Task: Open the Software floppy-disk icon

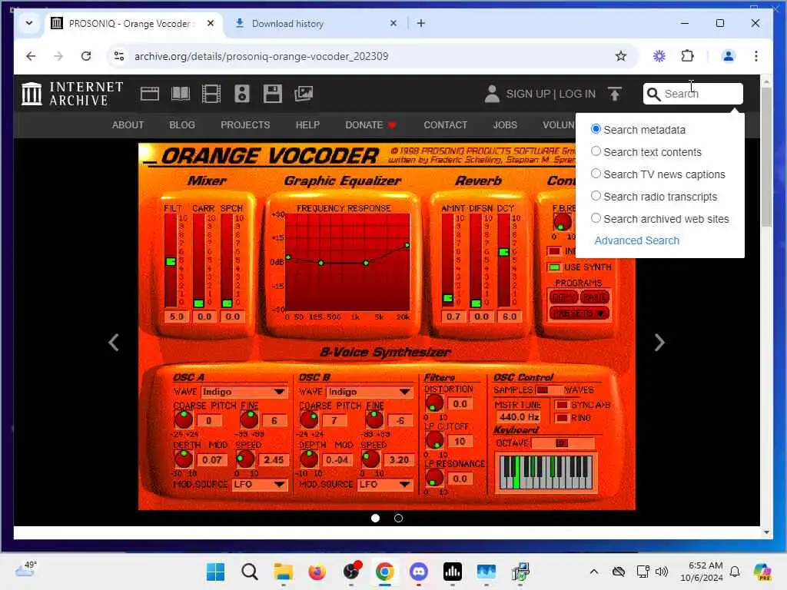Action: 273,94
